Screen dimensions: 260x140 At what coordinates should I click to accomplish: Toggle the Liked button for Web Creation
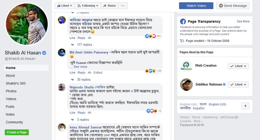tap(238, 66)
